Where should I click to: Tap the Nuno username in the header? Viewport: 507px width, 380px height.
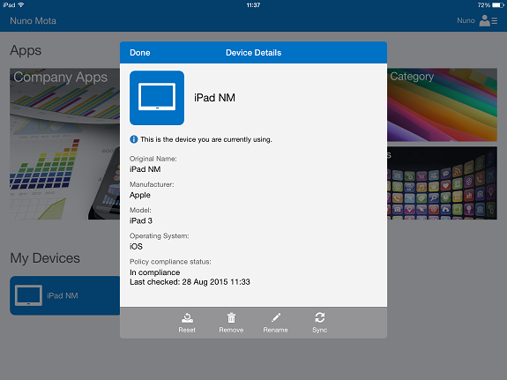(466, 20)
